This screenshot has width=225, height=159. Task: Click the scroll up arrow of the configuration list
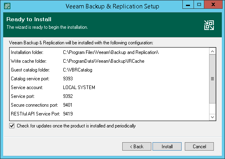coord(213,52)
